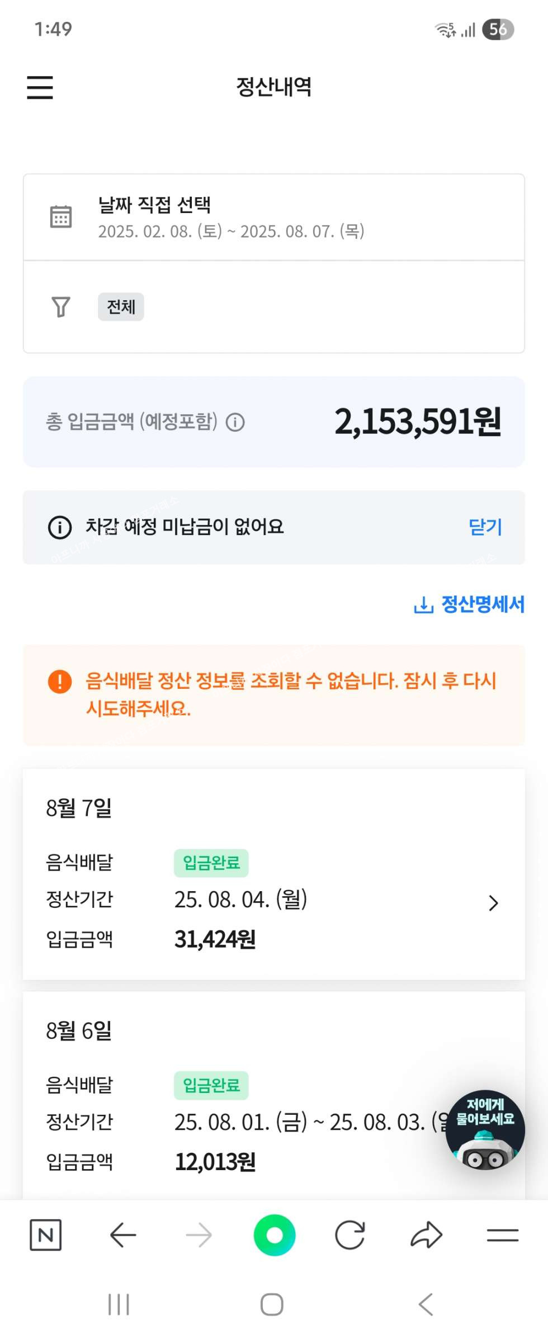
Task: Tap the calendar icon for date selection
Action: [61, 217]
